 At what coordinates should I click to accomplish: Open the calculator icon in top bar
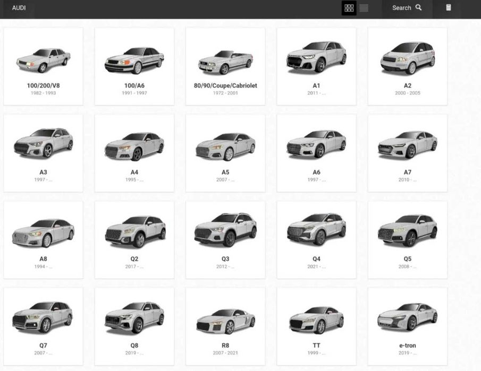(449, 7)
